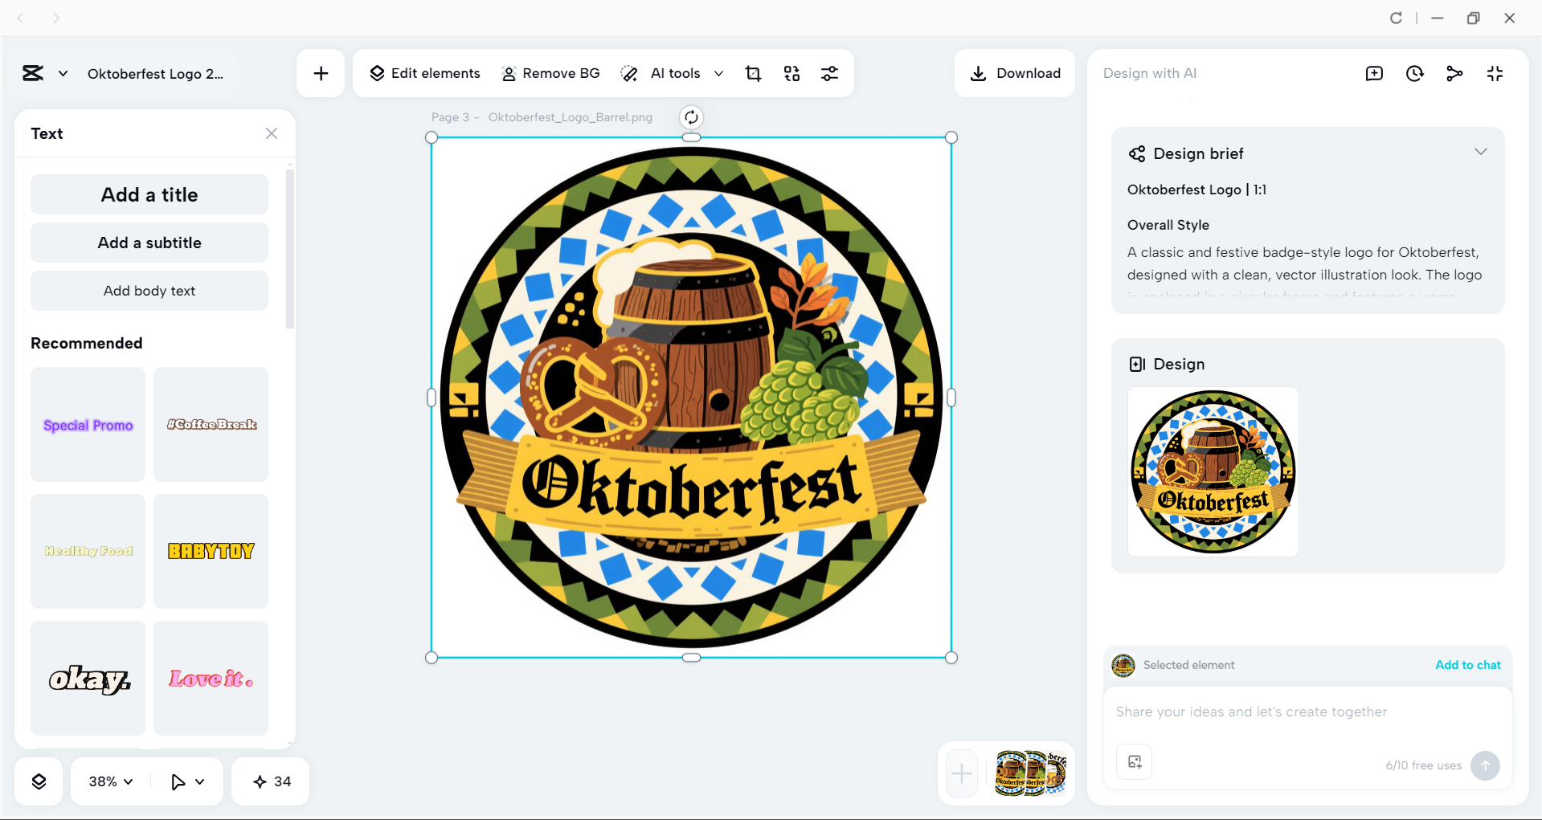Click the Share your ideas input field

(1307, 712)
